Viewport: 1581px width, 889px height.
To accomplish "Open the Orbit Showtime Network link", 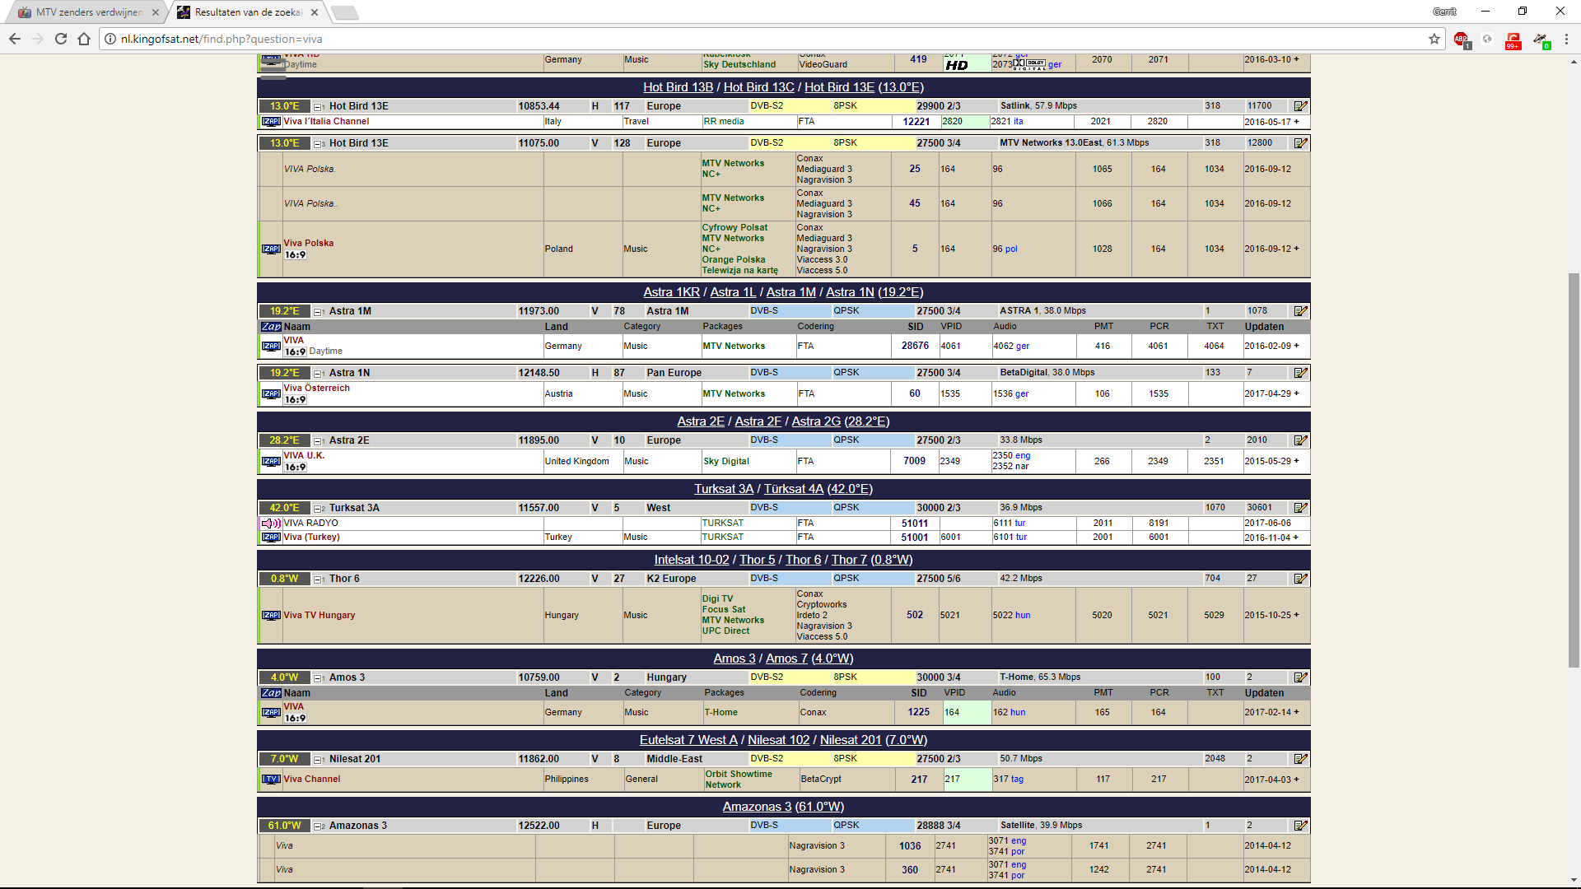I will click(x=739, y=780).
